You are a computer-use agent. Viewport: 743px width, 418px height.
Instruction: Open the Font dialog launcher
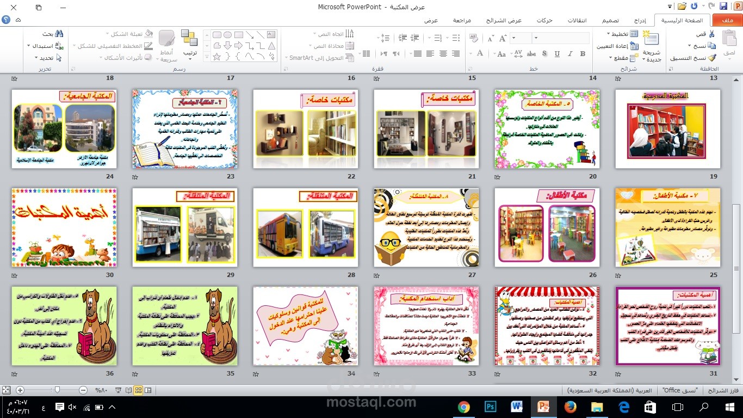[470, 69]
